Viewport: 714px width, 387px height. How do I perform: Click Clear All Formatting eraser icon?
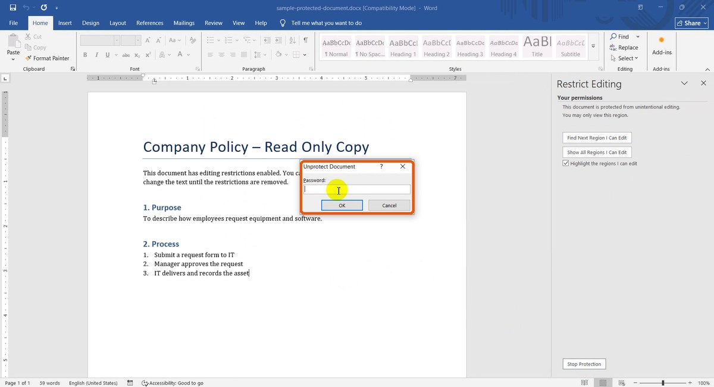pyautogui.click(x=193, y=40)
